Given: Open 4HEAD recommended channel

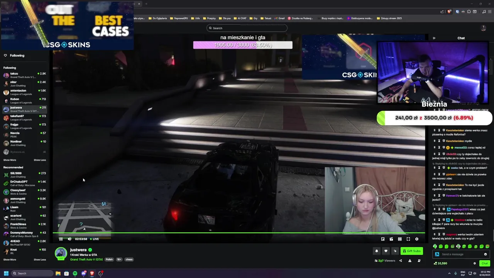Looking at the screenshot, I should 25,242.
